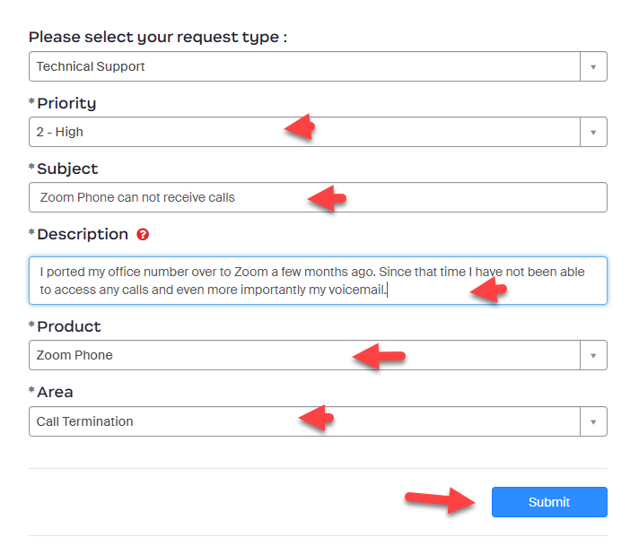The width and height of the screenshot is (630, 546).
Task: Click the Area field label
Action: point(55,392)
